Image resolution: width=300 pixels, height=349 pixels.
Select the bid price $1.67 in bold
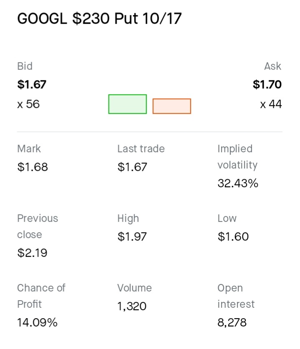(32, 85)
